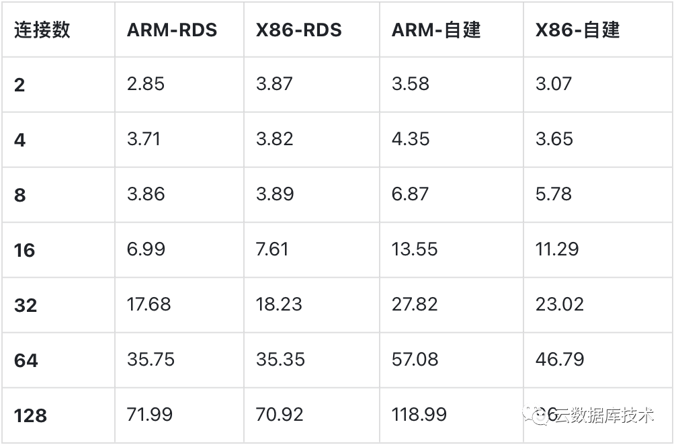This screenshot has height=445, width=676.
Task: Click the row label 64
Action: 26,360
